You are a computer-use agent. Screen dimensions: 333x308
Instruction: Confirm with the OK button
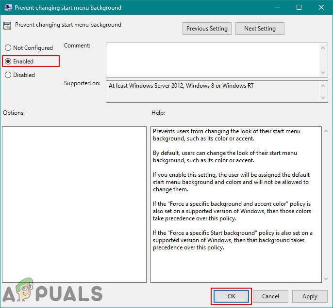[231, 296]
